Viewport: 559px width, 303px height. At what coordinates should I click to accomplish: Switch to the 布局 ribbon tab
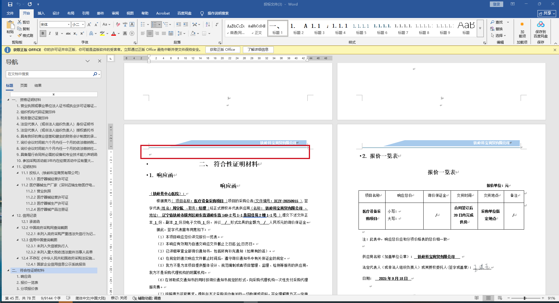click(71, 13)
